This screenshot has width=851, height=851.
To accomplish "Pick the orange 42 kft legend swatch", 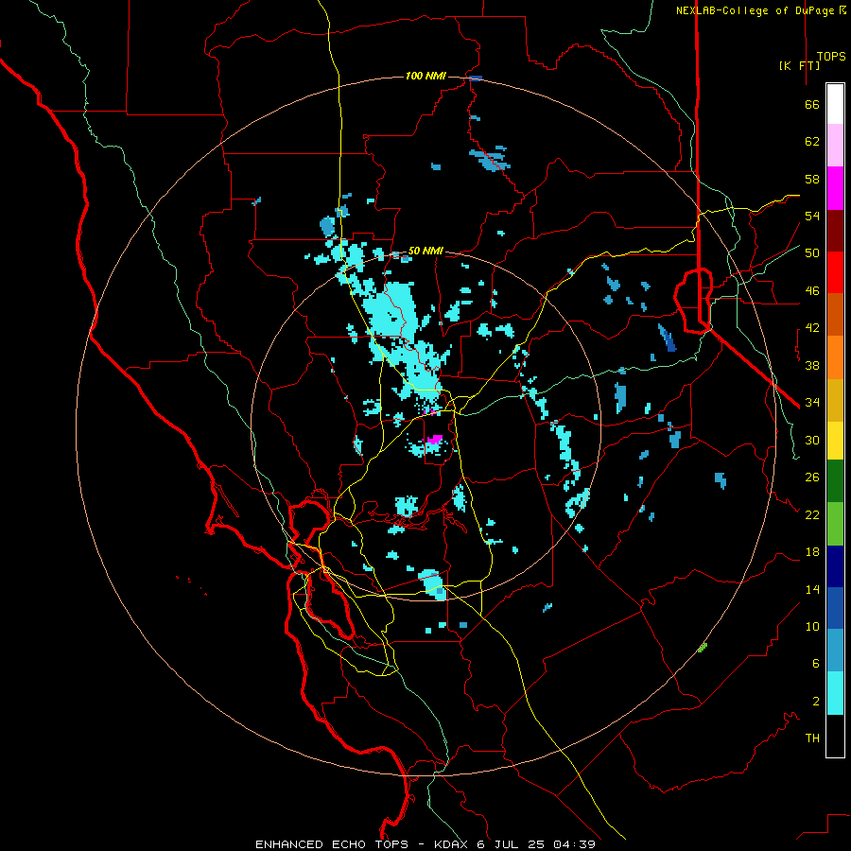I will pyautogui.click(x=835, y=357).
